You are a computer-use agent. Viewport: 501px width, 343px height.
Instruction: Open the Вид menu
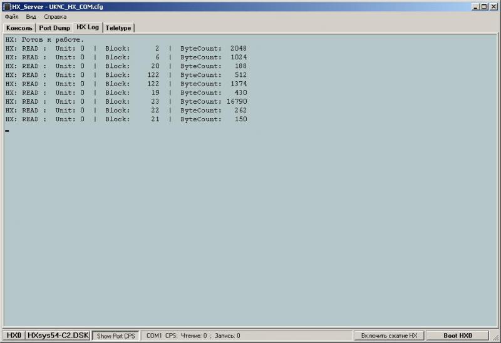coord(31,17)
